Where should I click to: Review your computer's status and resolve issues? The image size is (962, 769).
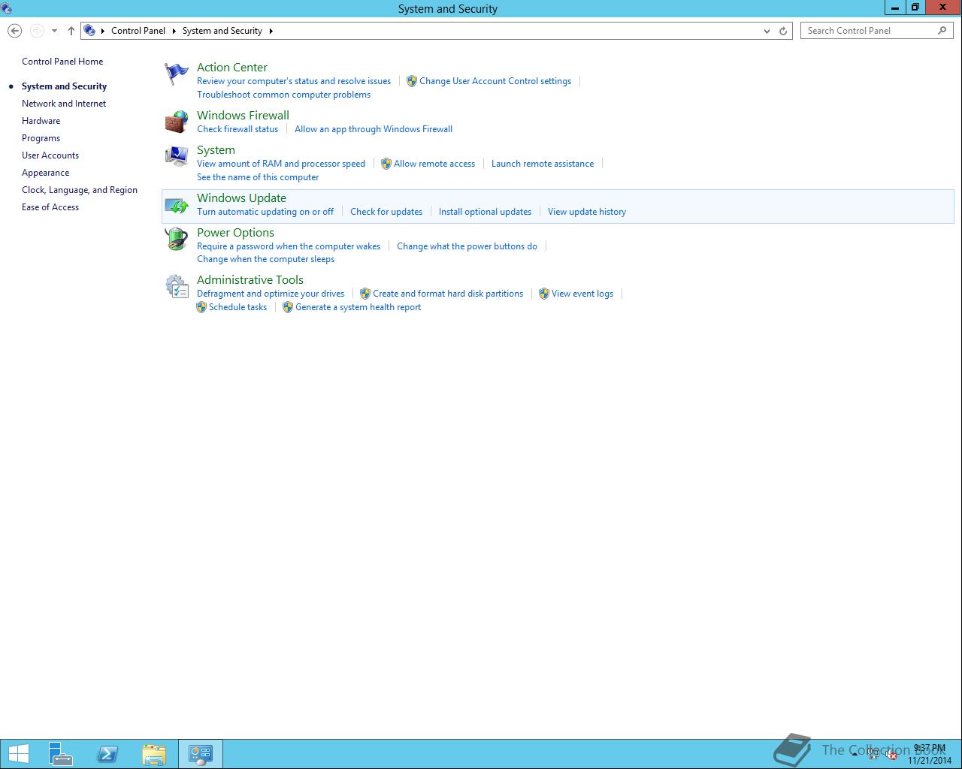pyautogui.click(x=294, y=81)
